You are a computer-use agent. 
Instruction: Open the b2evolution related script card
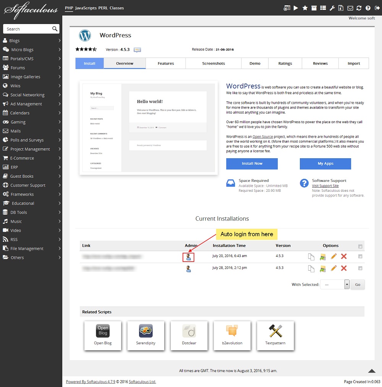[232, 336]
